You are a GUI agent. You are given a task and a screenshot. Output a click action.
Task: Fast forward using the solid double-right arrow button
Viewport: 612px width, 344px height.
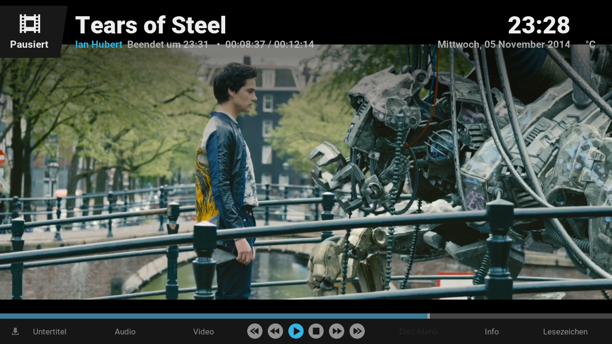(x=337, y=331)
